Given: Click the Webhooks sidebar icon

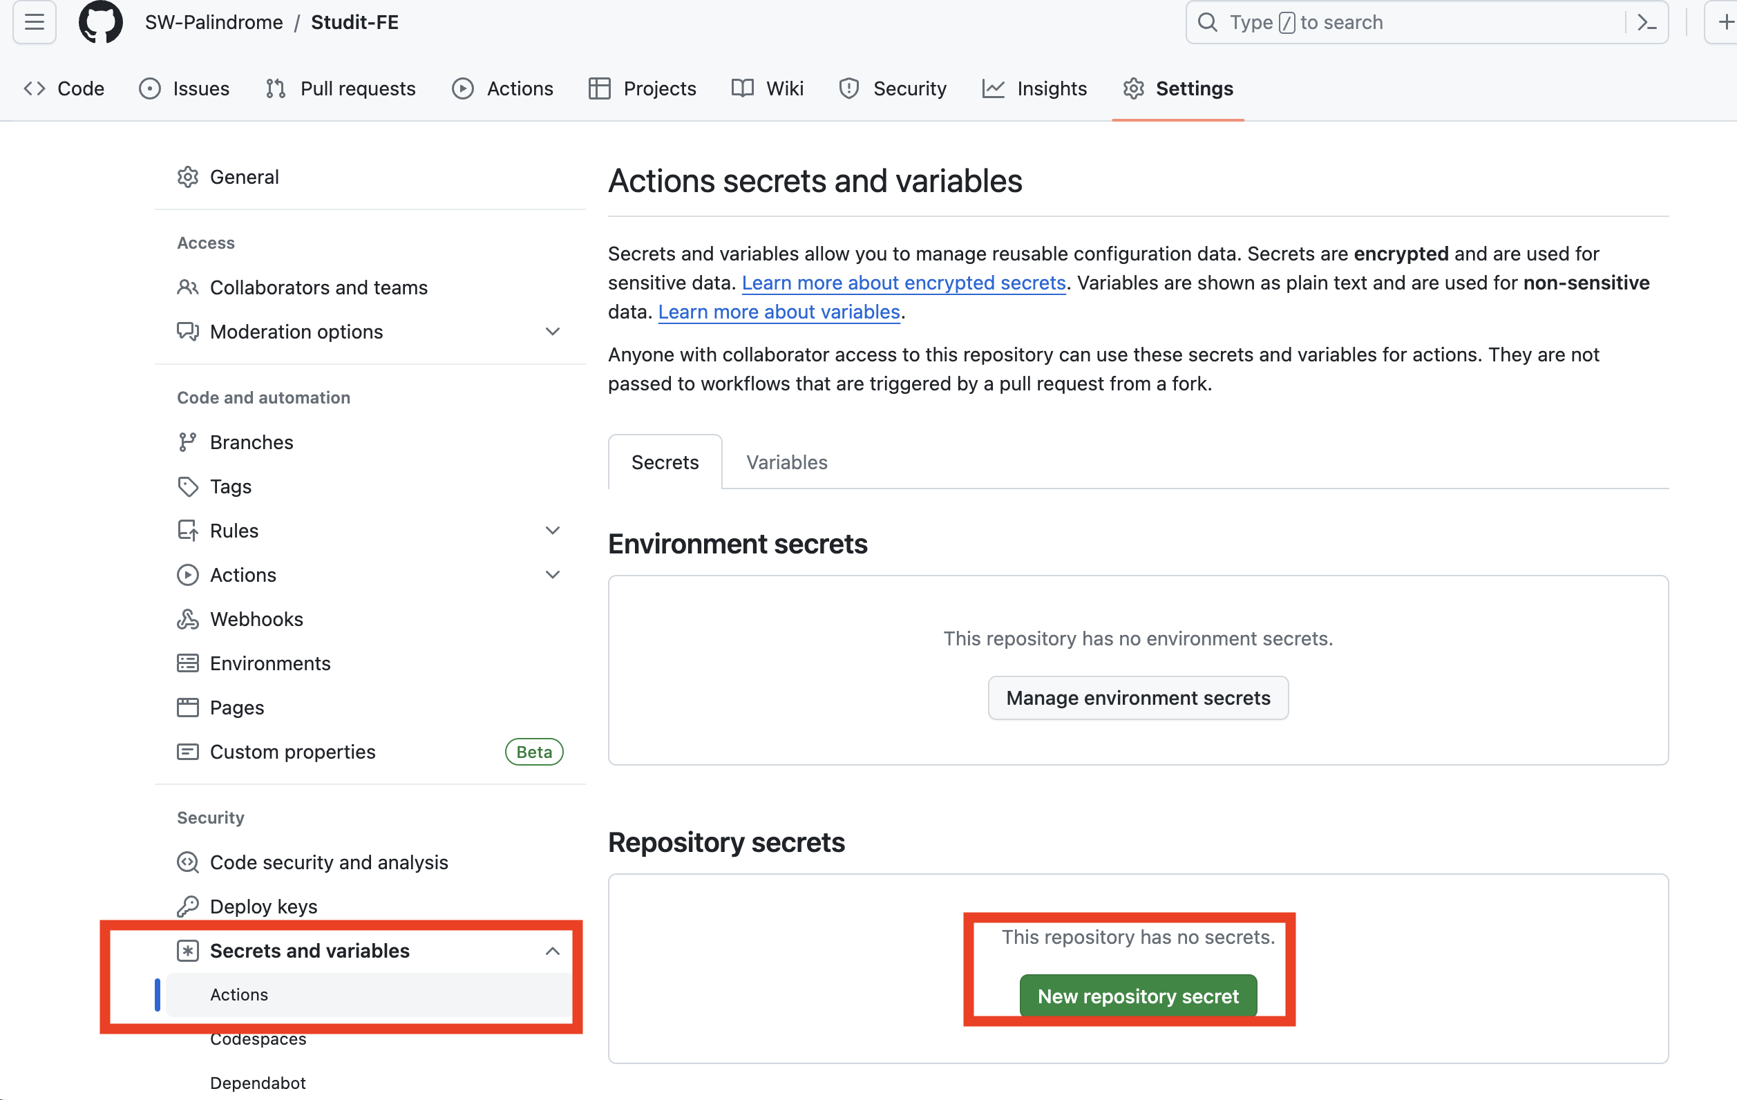Looking at the screenshot, I should click(x=187, y=619).
